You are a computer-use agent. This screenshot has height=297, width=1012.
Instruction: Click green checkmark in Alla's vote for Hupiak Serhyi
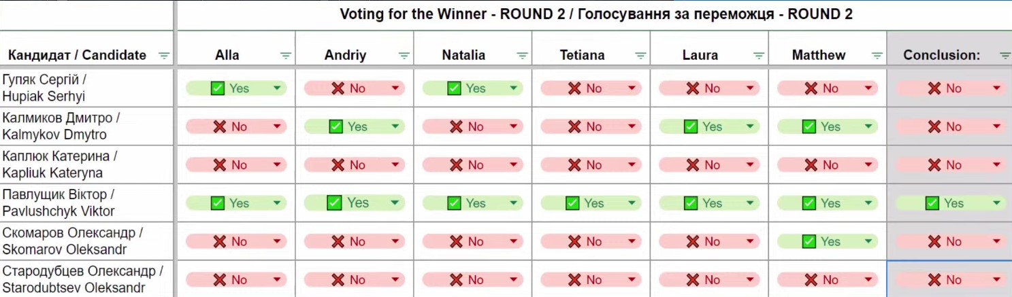tap(218, 88)
